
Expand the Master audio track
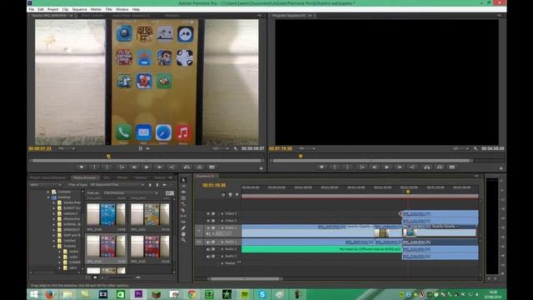[222, 263]
